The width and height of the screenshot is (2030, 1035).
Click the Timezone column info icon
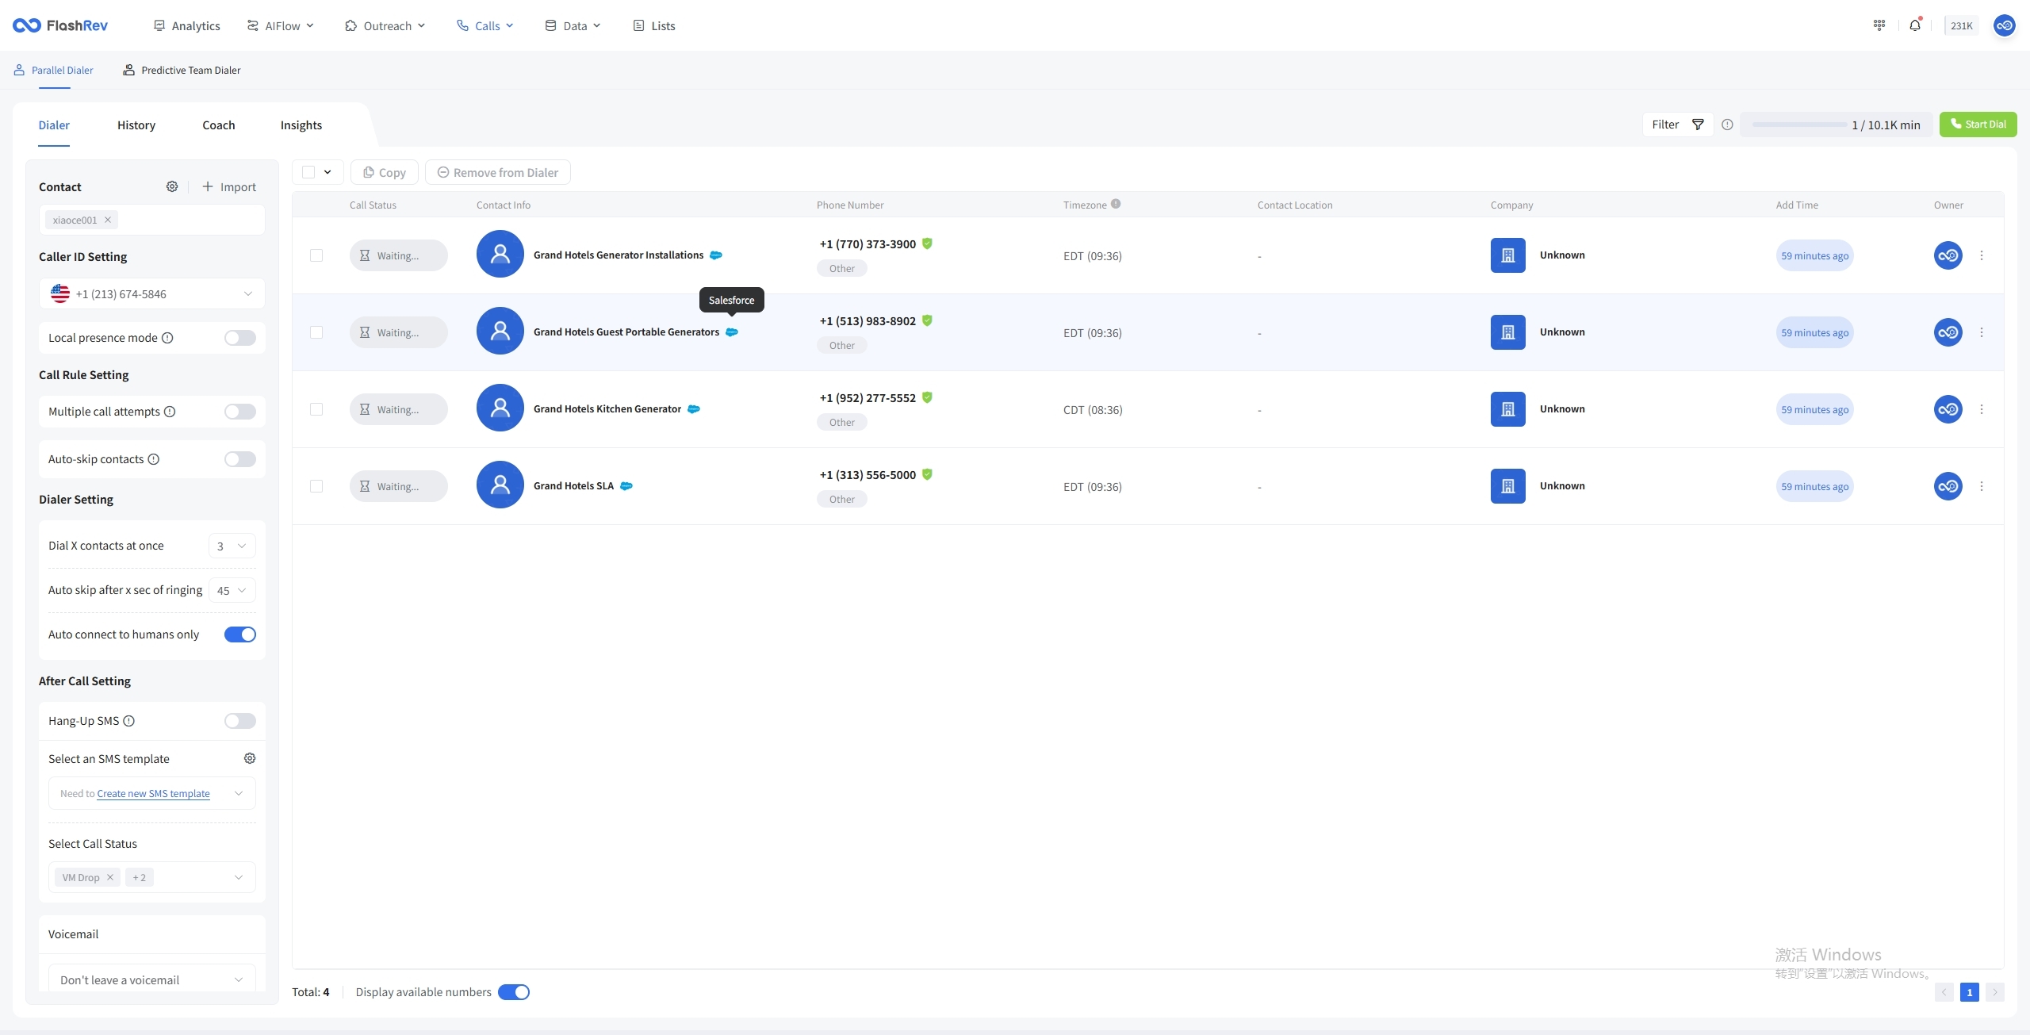[x=1116, y=204]
